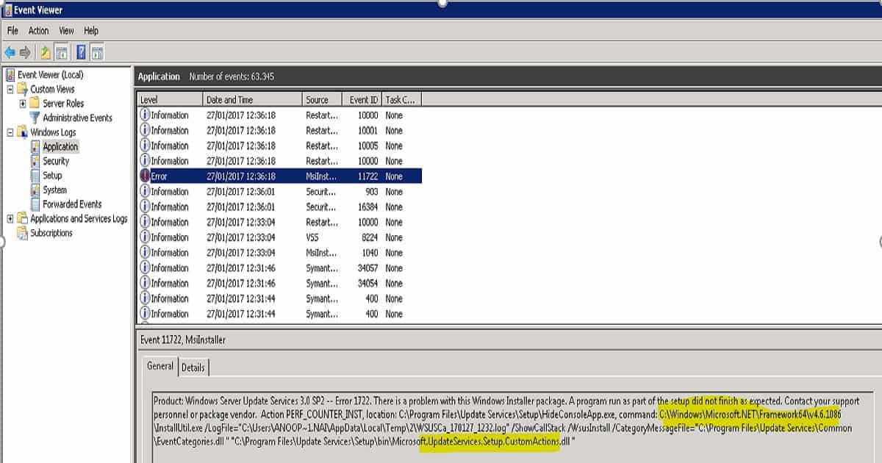Screen dimensions: 882x463
Task: Sort by the Level column header
Action: [171, 100]
